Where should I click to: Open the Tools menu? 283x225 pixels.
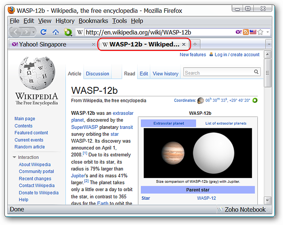(119, 21)
